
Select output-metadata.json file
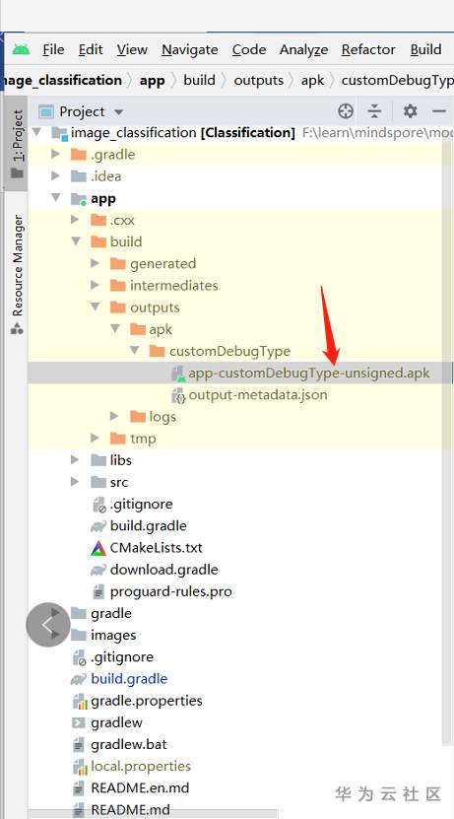tap(258, 394)
